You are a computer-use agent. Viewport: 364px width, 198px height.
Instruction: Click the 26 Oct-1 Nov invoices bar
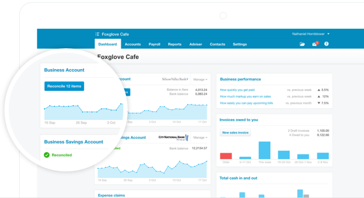click(303, 157)
